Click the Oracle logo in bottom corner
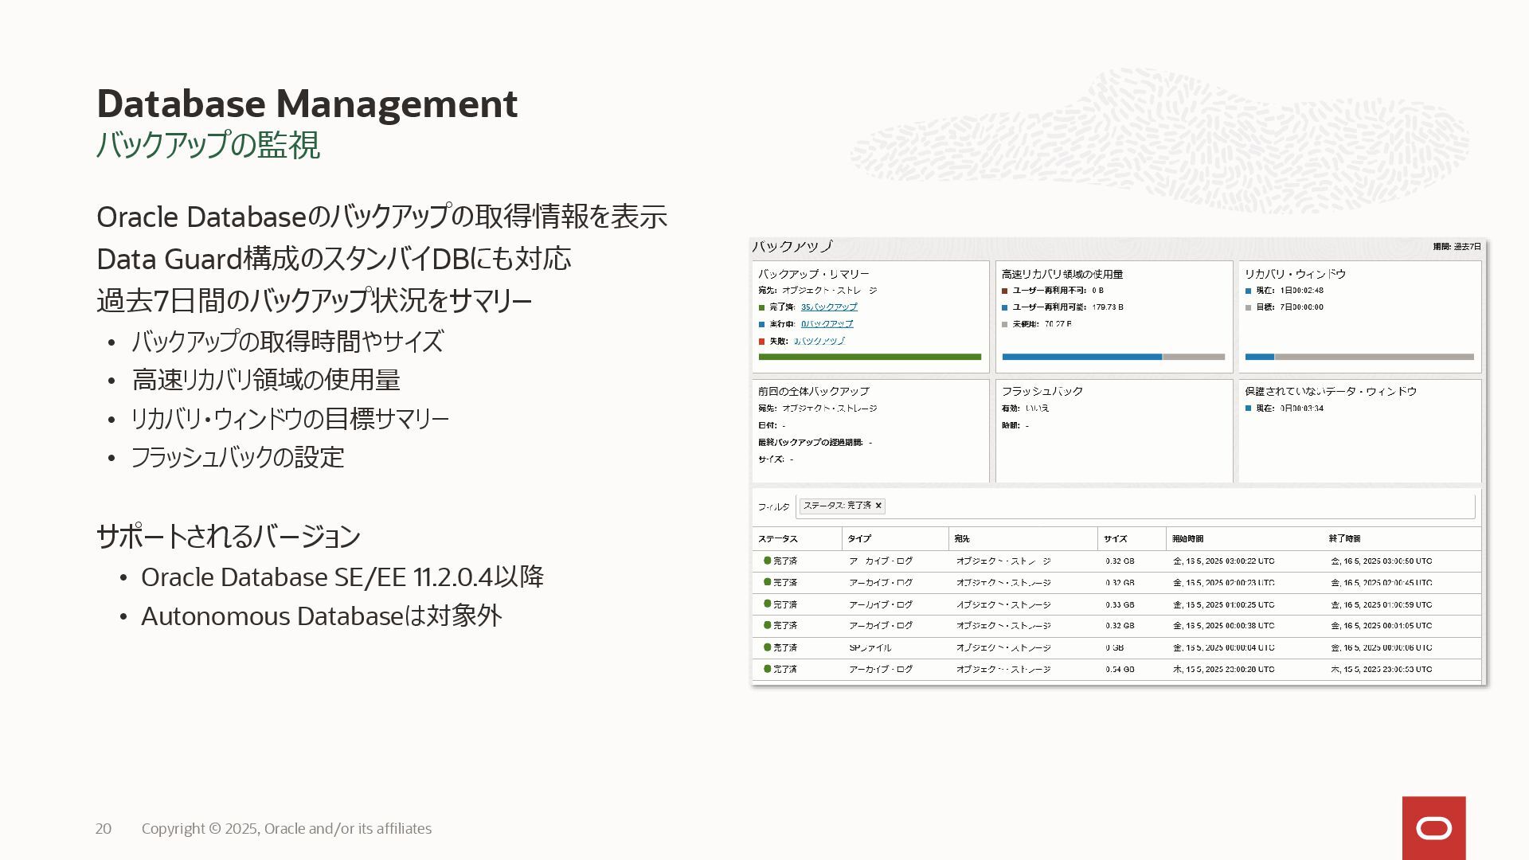The height and width of the screenshot is (860, 1529). click(x=1433, y=828)
